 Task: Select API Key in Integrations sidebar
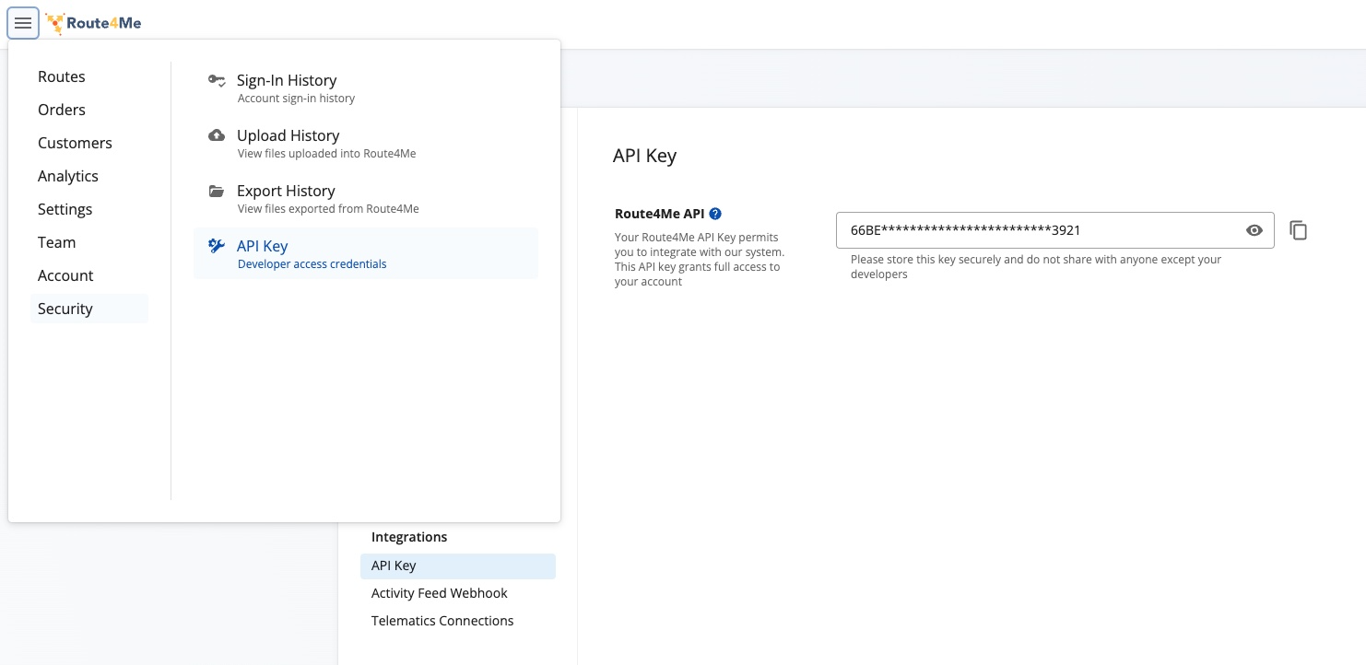click(458, 566)
